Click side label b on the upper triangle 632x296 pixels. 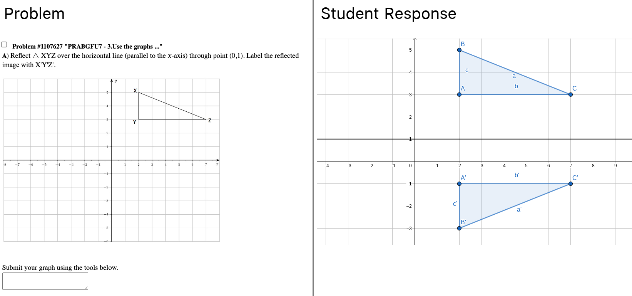(x=516, y=86)
